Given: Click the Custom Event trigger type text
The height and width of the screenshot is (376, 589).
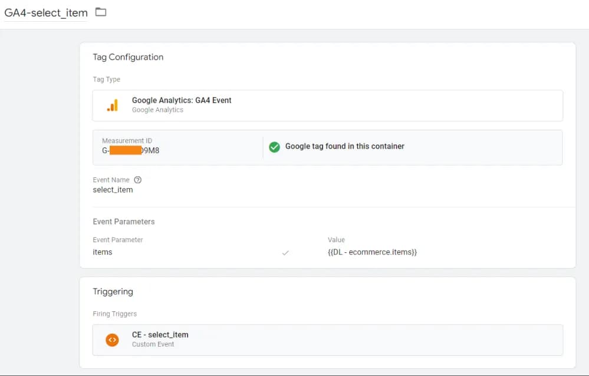Looking at the screenshot, I should pyautogui.click(x=153, y=344).
